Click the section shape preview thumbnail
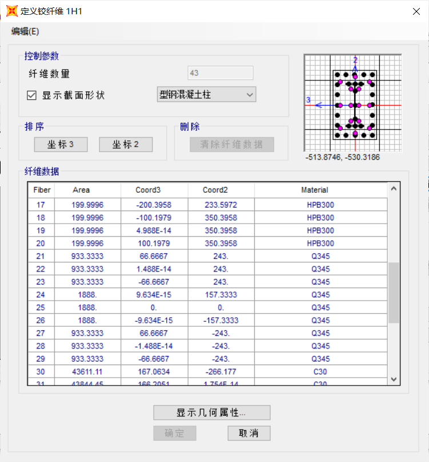Image resolution: width=429 pixels, height=462 pixels. pyautogui.click(x=353, y=103)
